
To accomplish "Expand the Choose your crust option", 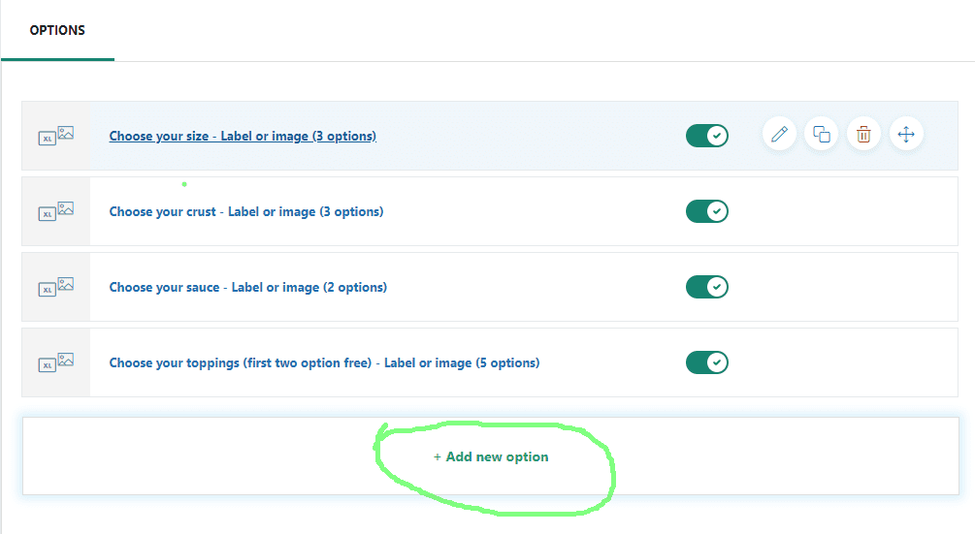I will pyautogui.click(x=246, y=211).
